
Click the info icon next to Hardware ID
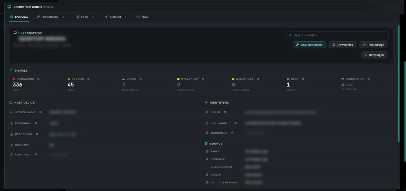pyautogui.click(x=235, y=123)
